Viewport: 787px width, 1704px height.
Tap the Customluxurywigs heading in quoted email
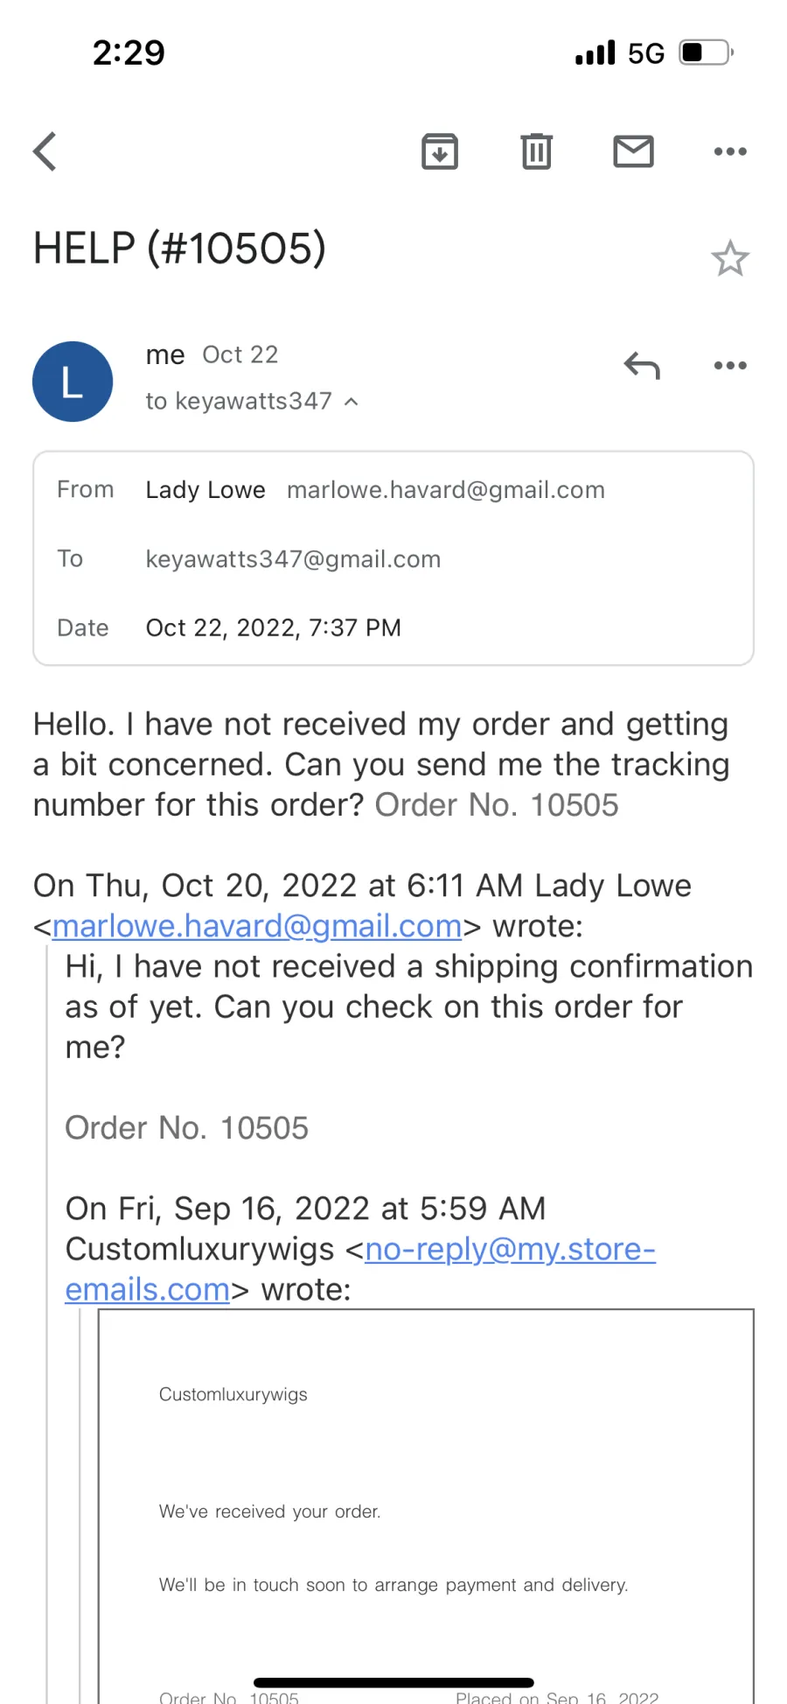click(233, 1394)
